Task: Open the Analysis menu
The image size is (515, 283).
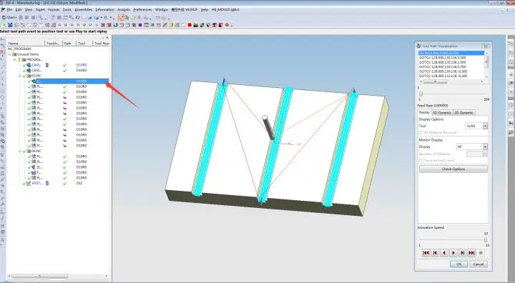Action: [x=124, y=10]
